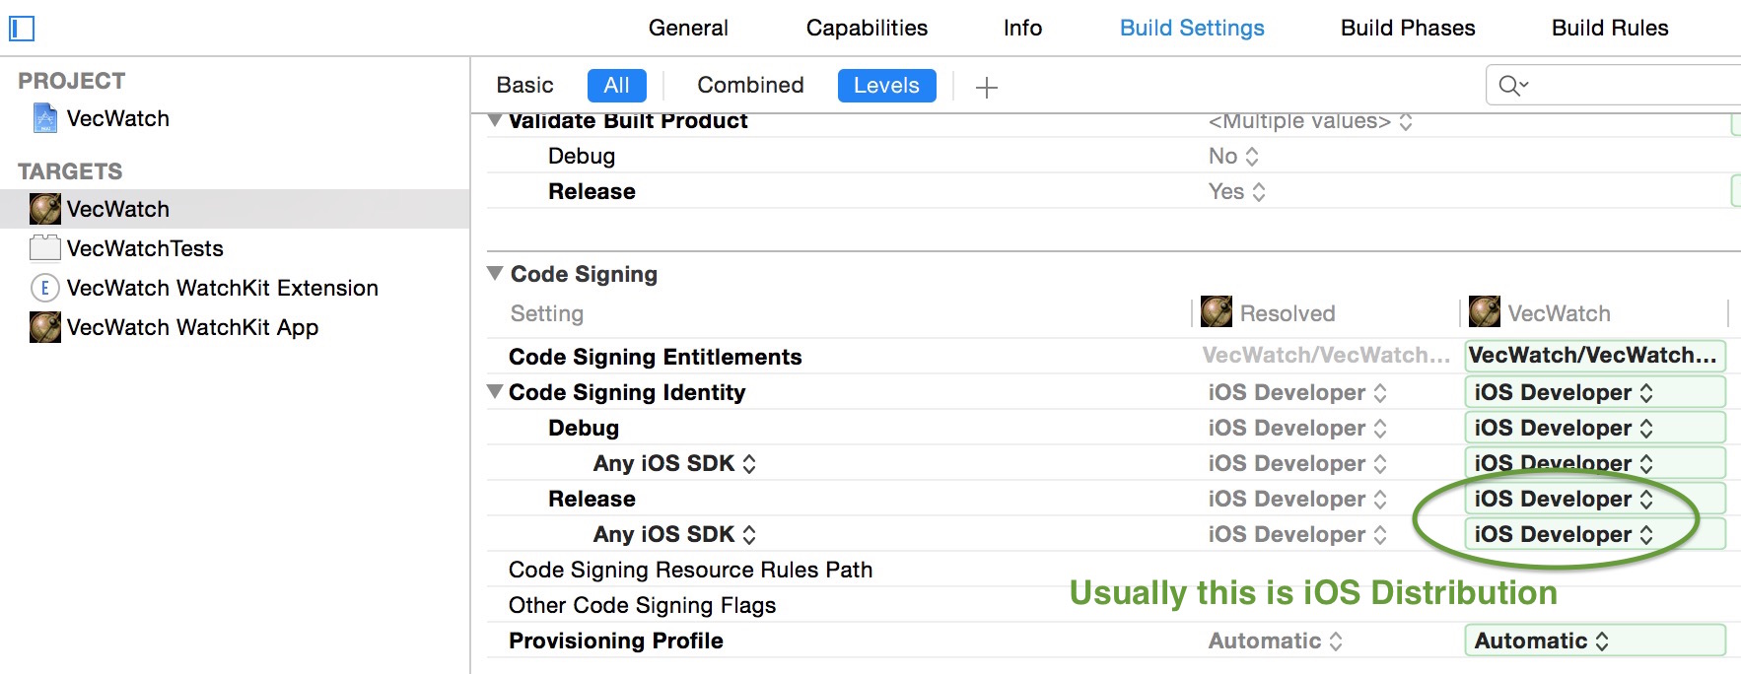Click the plus add build setting button
Viewport: 1741px width, 674px height.
coord(987,88)
